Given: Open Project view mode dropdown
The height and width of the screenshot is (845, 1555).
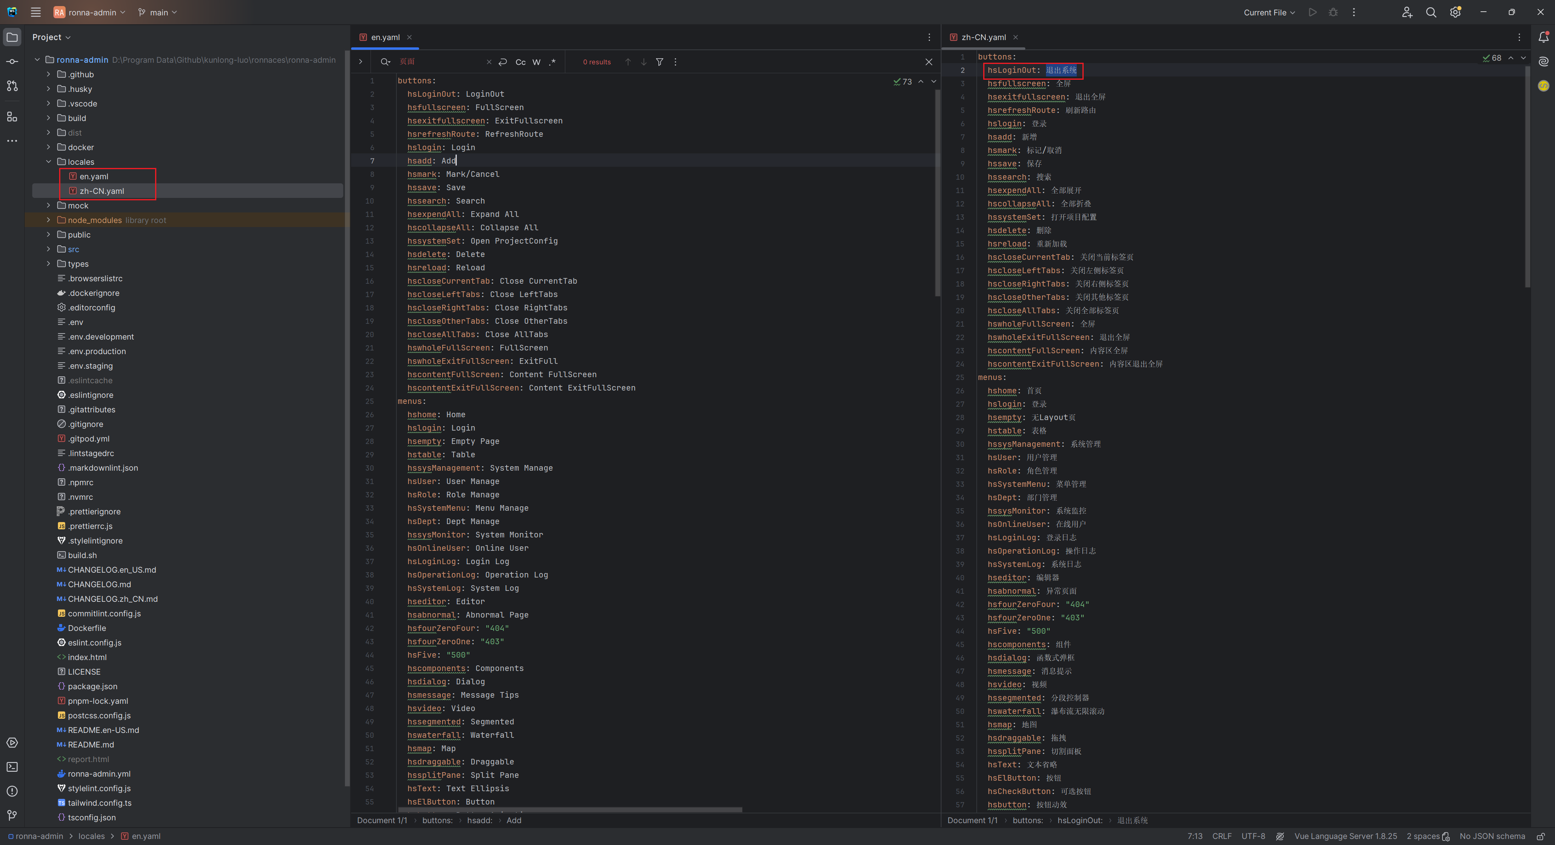Looking at the screenshot, I should [51, 37].
